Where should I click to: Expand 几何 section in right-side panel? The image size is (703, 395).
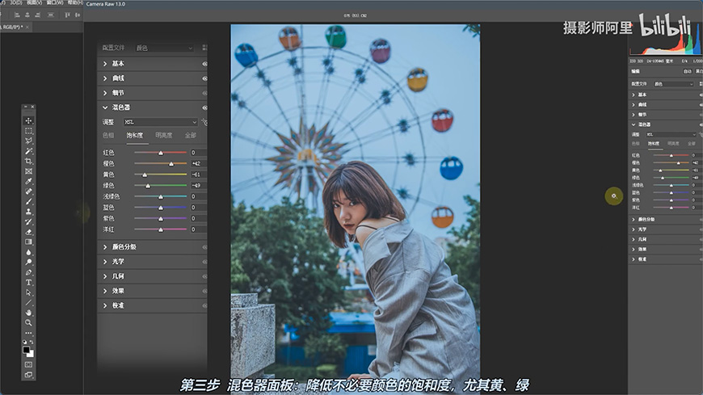click(634, 239)
